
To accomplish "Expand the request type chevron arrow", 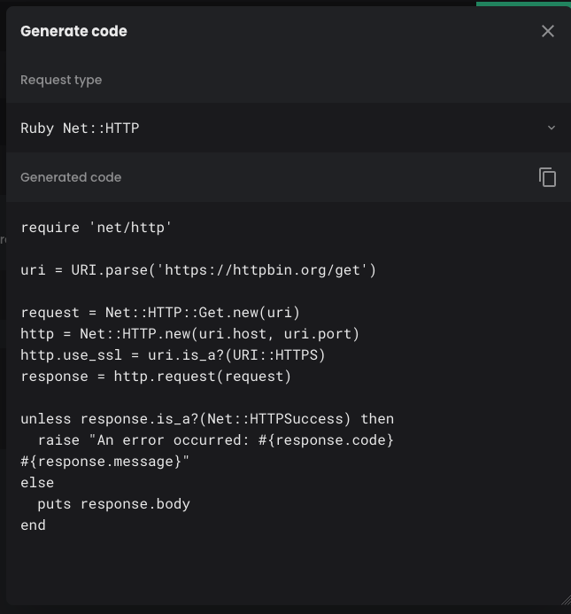I will pos(551,128).
